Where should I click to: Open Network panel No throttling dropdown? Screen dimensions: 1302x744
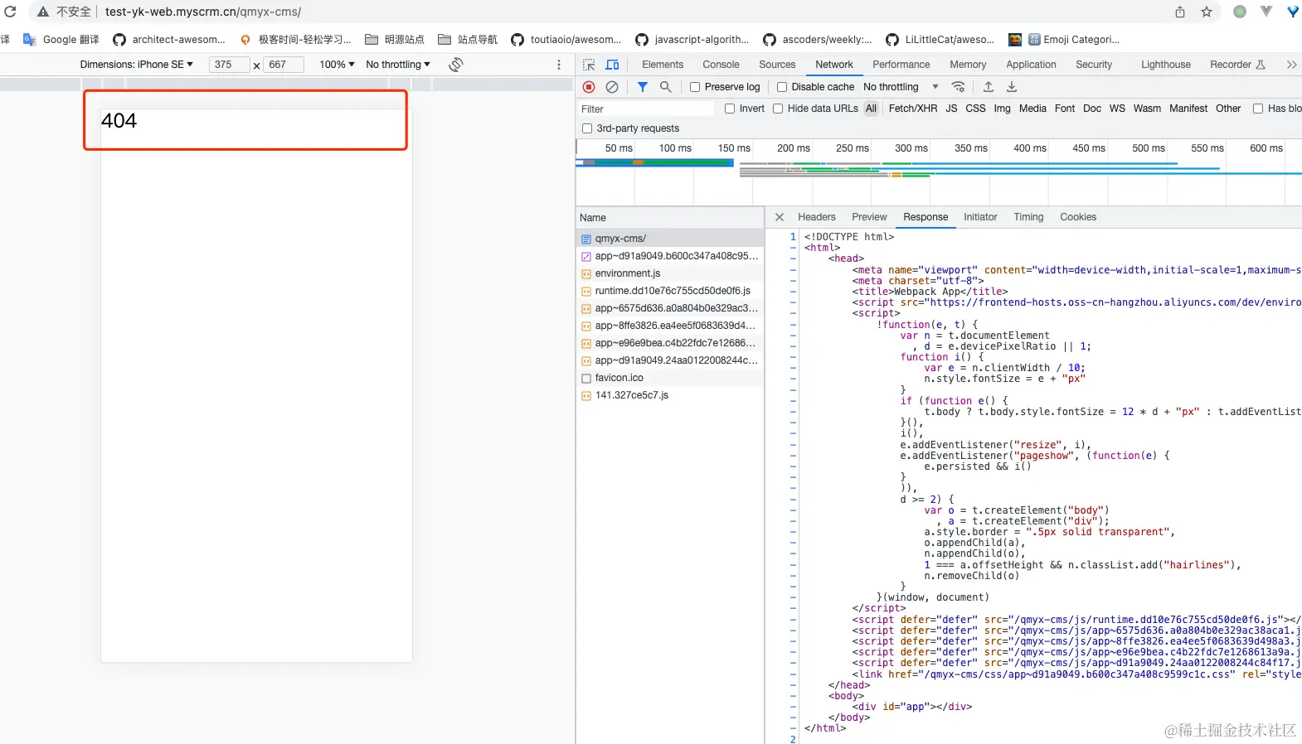pos(901,87)
